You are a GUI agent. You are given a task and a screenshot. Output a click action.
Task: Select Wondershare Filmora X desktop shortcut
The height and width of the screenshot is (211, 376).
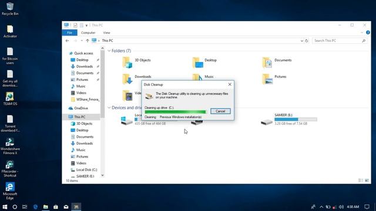(10, 146)
